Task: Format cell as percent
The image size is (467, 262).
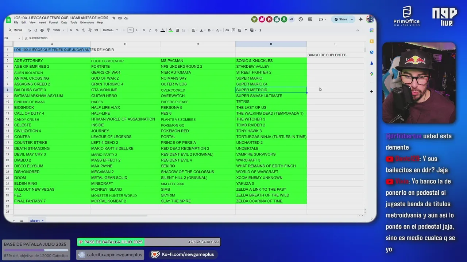Action: pyautogui.click(x=77, y=30)
